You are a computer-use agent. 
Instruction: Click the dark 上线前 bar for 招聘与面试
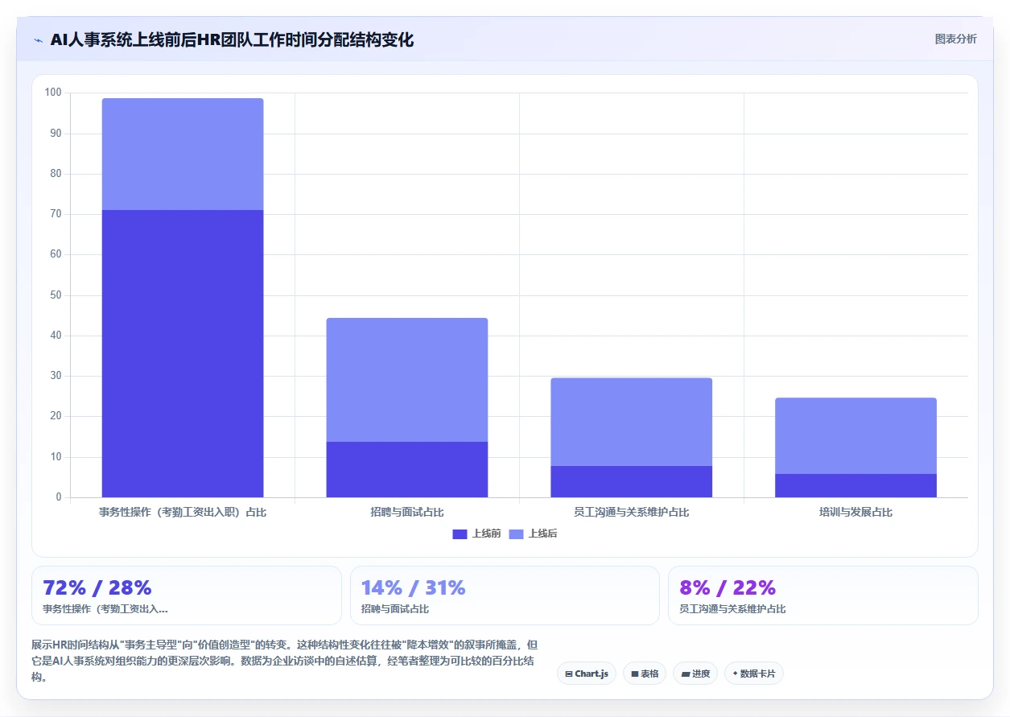pyautogui.click(x=406, y=469)
